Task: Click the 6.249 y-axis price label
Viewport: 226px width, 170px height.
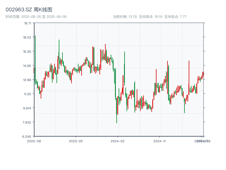Action: coord(28,137)
